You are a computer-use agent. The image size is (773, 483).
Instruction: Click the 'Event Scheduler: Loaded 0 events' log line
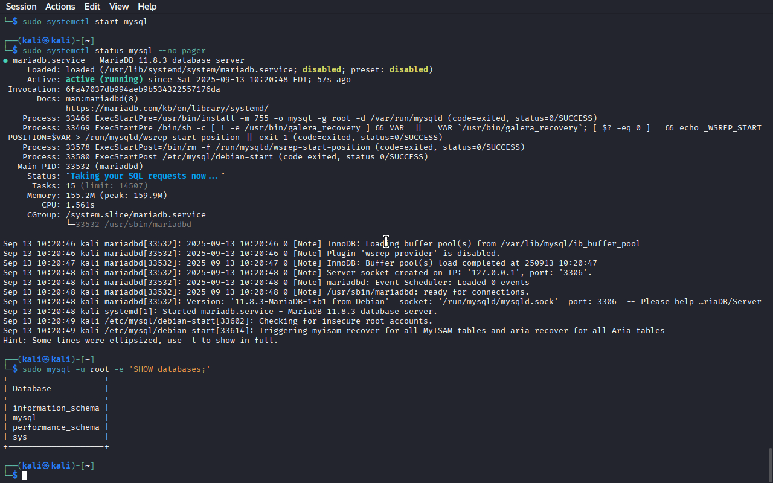click(266, 283)
